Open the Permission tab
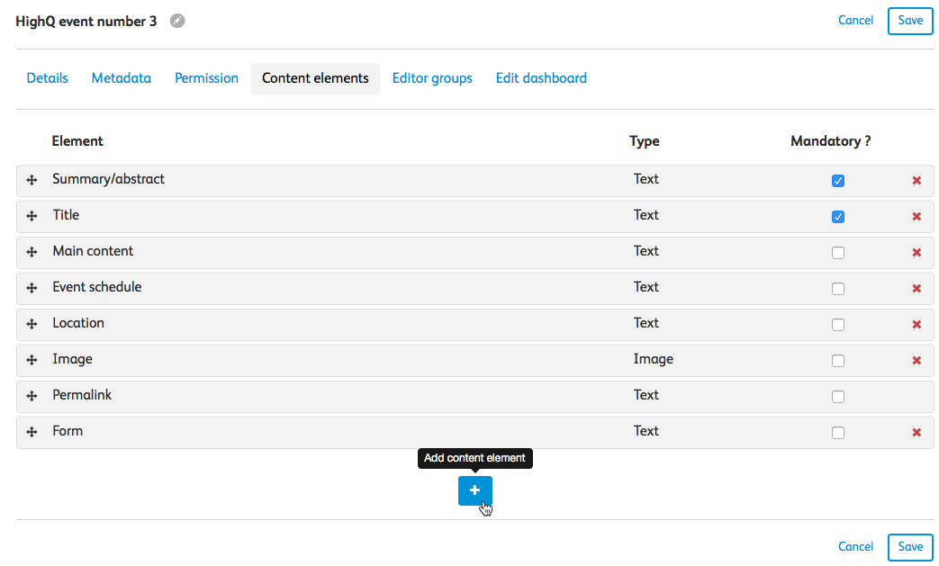 pos(206,78)
